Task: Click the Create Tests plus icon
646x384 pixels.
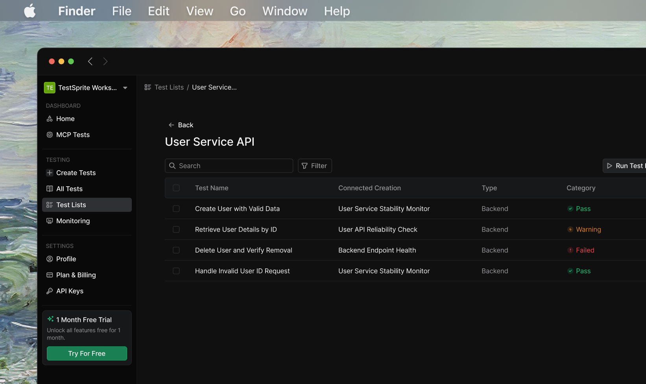Action: tap(50, 173)
